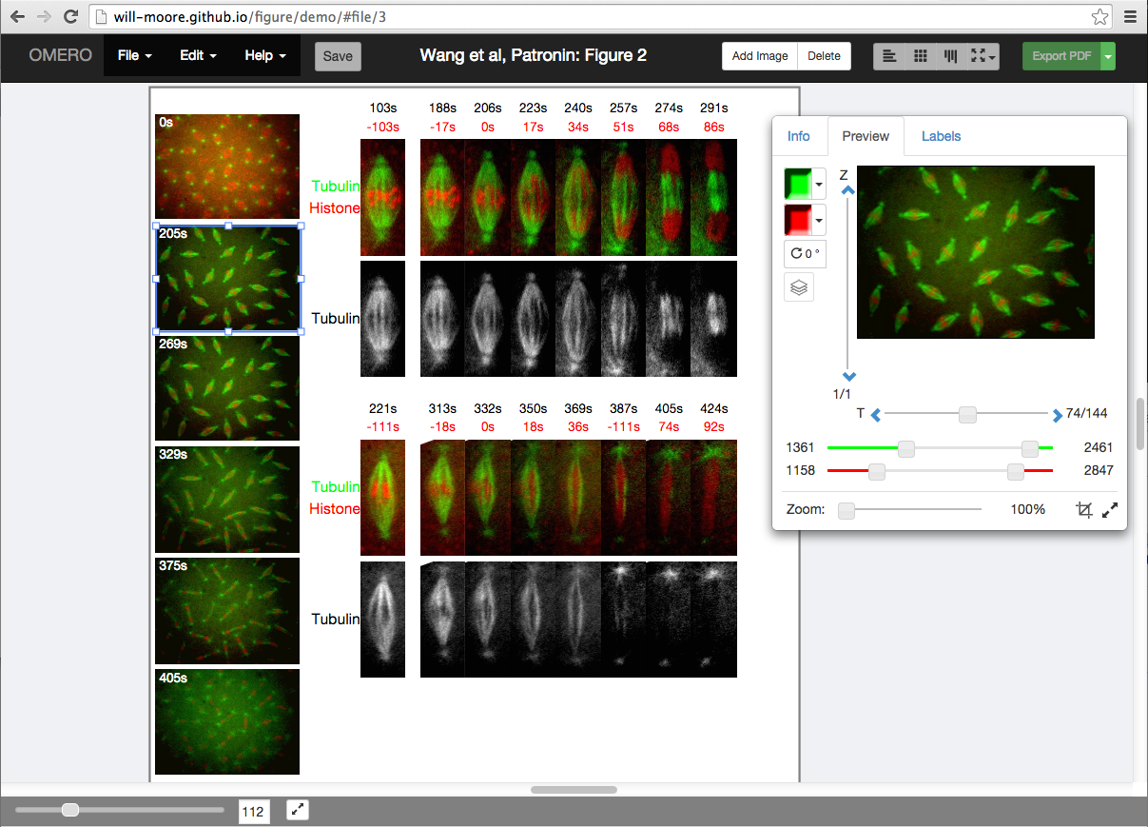Click the rotation 0° button
Screen dimensions: 1148x827
click(805, 254)
